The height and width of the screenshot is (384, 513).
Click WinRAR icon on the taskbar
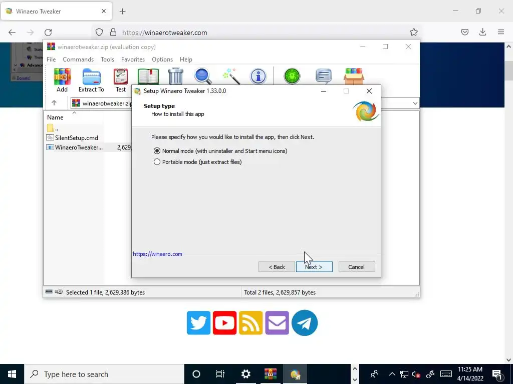[x=271, y=374]
